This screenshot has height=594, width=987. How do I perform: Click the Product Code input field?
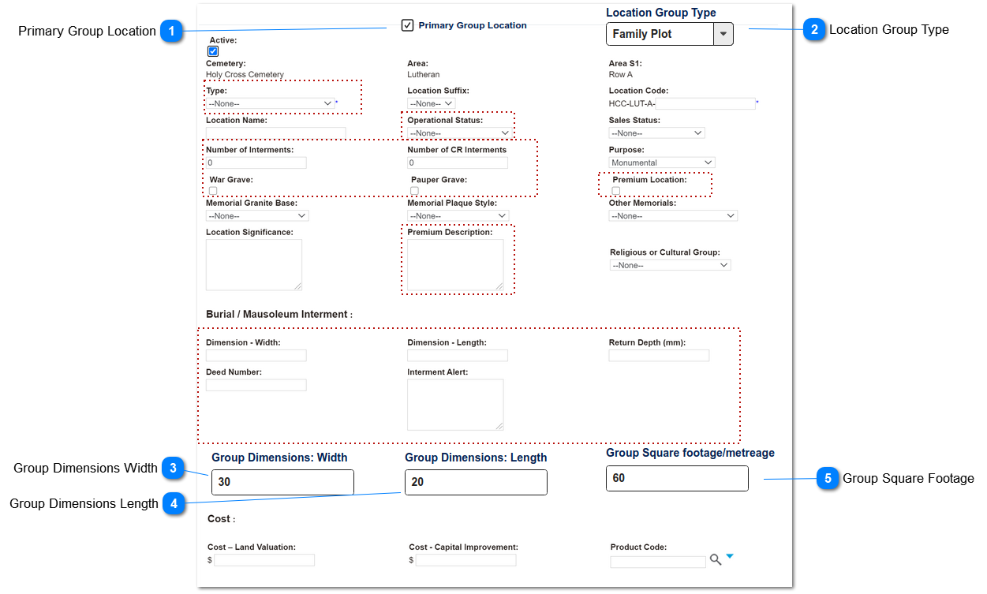658,562
